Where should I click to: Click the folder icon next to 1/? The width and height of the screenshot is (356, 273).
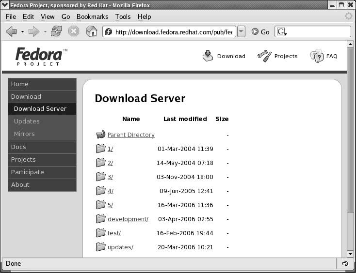(x=100, y=149)
